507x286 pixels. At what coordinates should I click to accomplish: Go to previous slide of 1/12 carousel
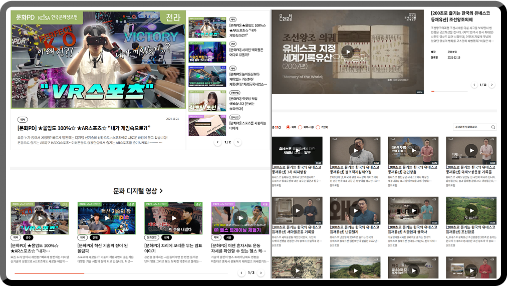pyautogui.click(x=474, y=85)
